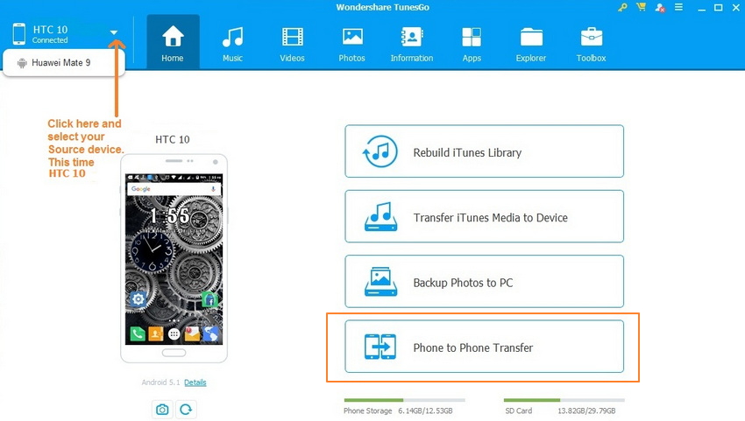Open the Apps section
Image resolution: width=745 pixels, height=421 pixels.
[x=472, y=43]
